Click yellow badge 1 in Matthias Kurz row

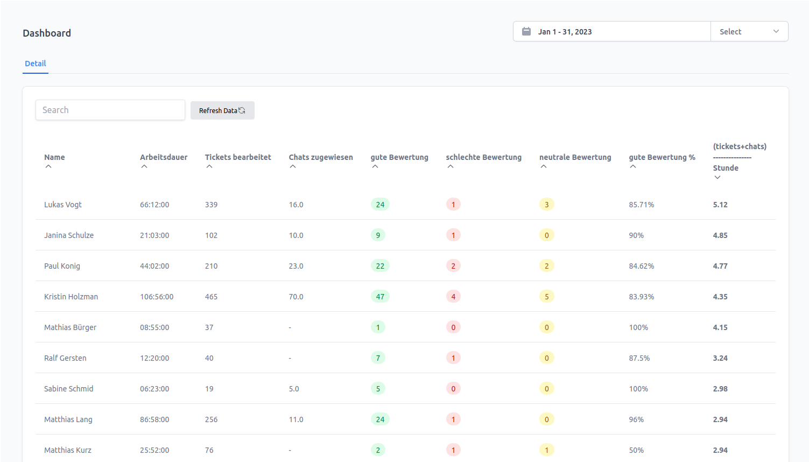click(547, 450)
